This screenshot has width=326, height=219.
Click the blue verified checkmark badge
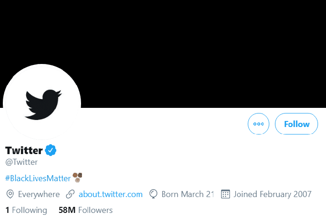coord(51,150)
